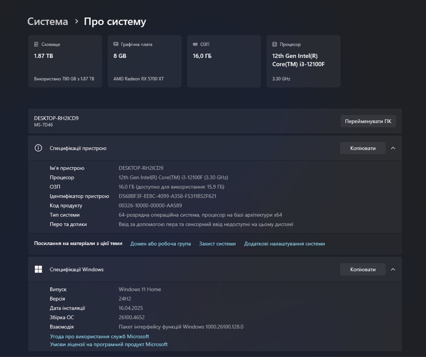Click Використано 780 GB з 1.87 TB text
This screenshot has width=426, height=357.
pyautogui.click(x=64, y=79)
